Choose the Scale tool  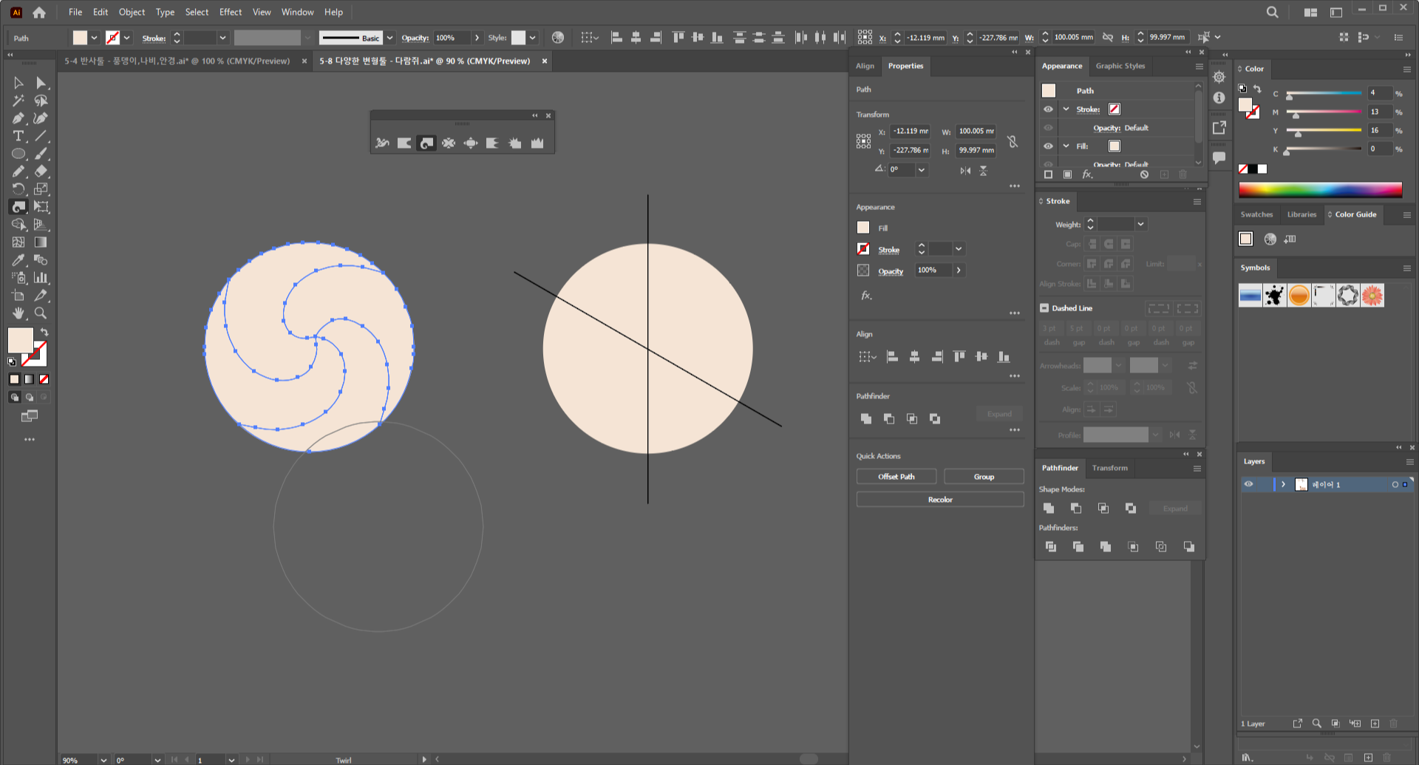click(41, 189)
